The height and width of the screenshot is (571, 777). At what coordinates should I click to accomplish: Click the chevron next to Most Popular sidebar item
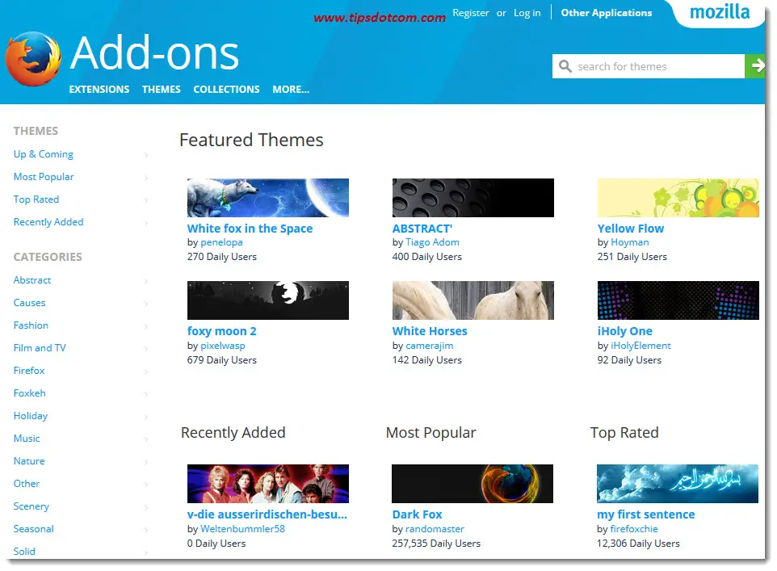coord(146,178)
